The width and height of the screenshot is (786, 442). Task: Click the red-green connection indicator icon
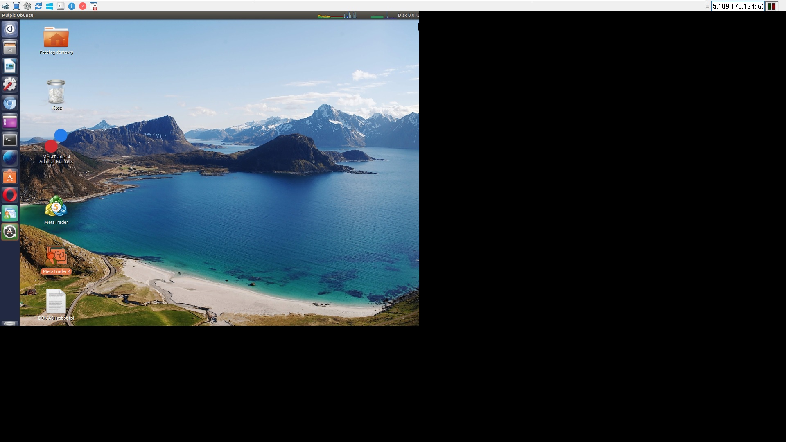pyautogui.click(x=772, y=6)
